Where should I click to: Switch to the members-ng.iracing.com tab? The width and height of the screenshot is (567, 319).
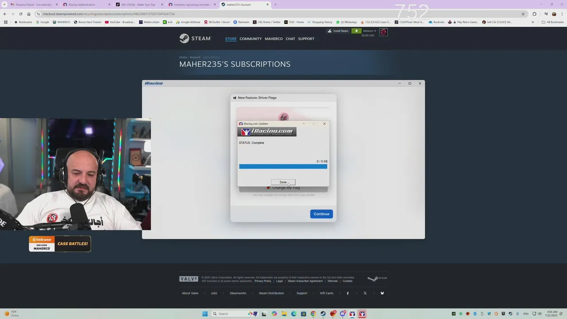pos(191,4)
